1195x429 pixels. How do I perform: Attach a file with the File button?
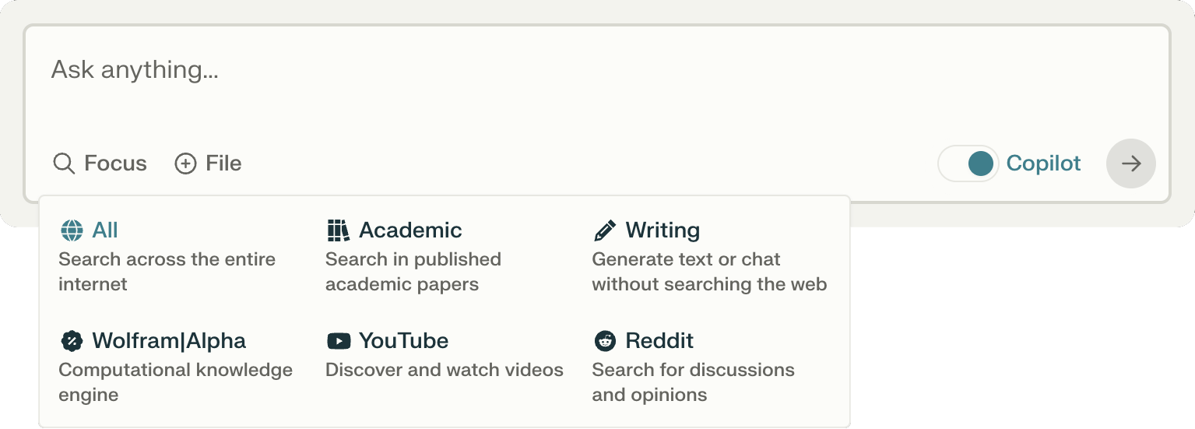(208, 164)
